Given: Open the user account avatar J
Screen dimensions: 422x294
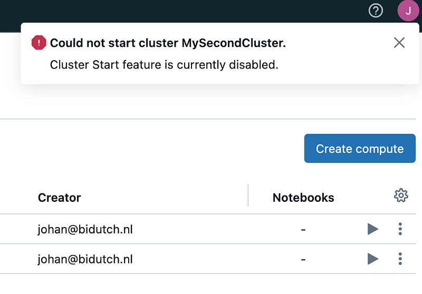Looking at the screenshot, I should click(408, 11).
